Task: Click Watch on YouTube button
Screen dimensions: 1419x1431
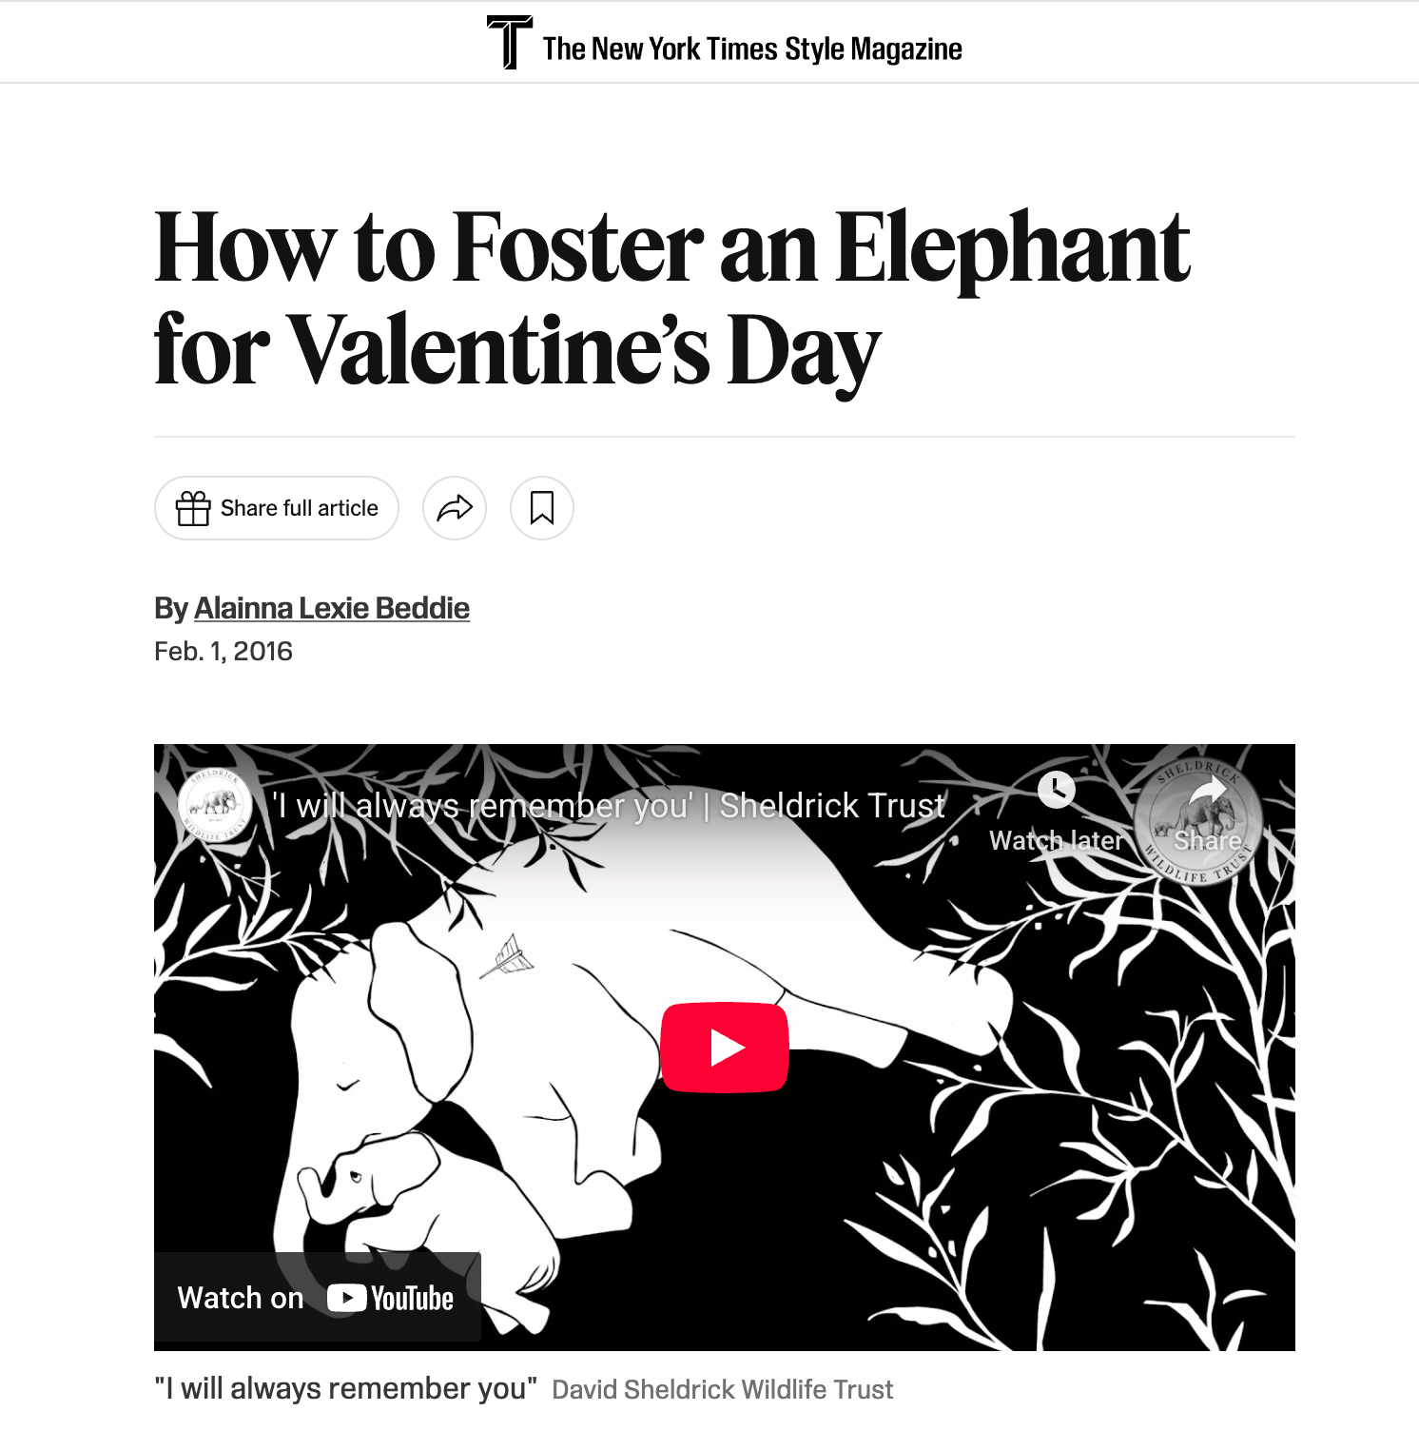Action: [x=318, y=1298]
